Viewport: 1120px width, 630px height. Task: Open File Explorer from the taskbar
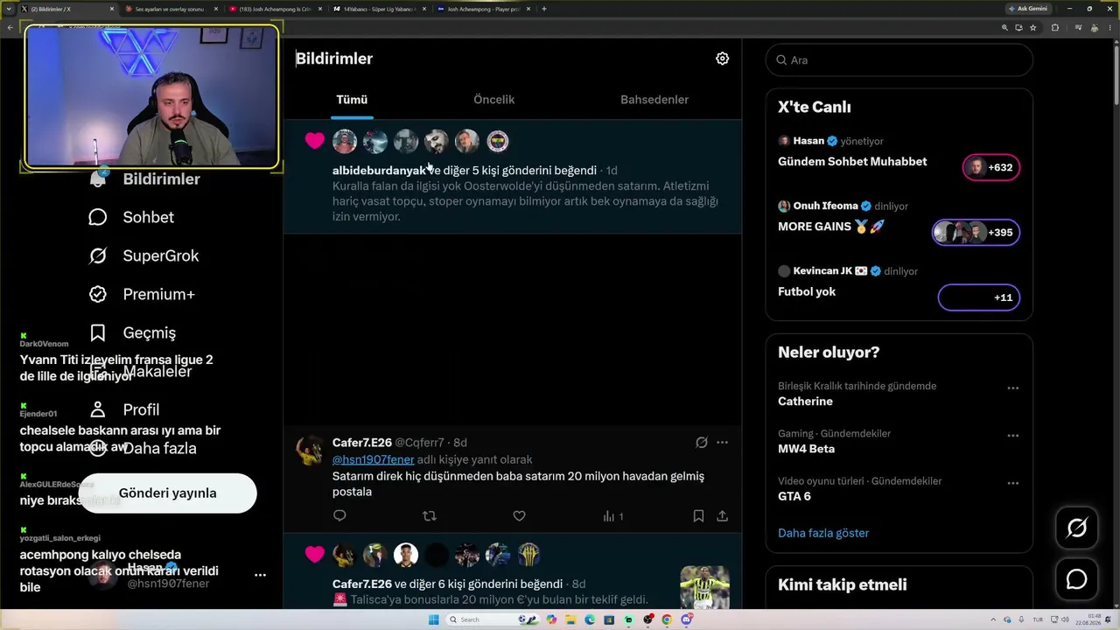coord(570,619)
